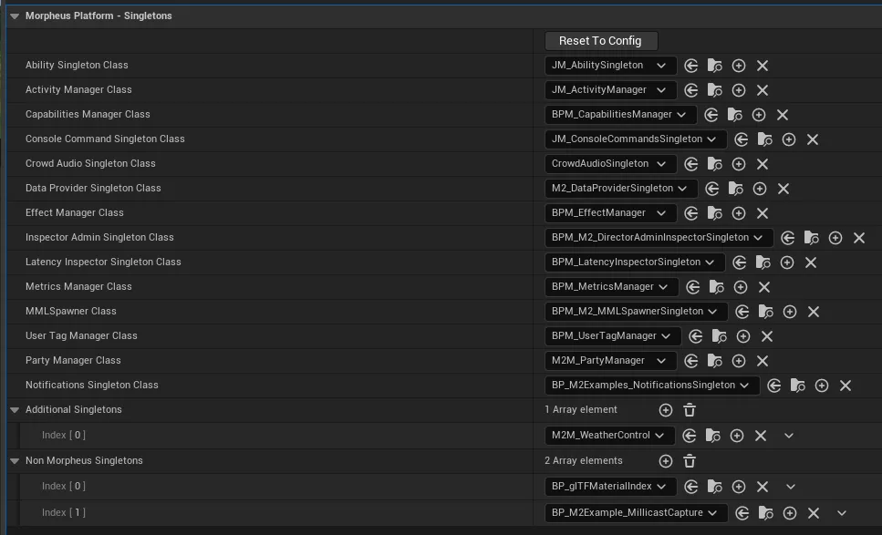Open options chevron for BP_M2Example_MillicastCapture element

coord(842,513)
